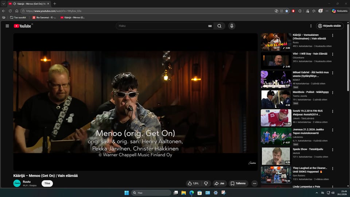Click Kirjaudu sisään sign-in button
Viewport: 350px width, 197px height.
(x=330, y=26)
